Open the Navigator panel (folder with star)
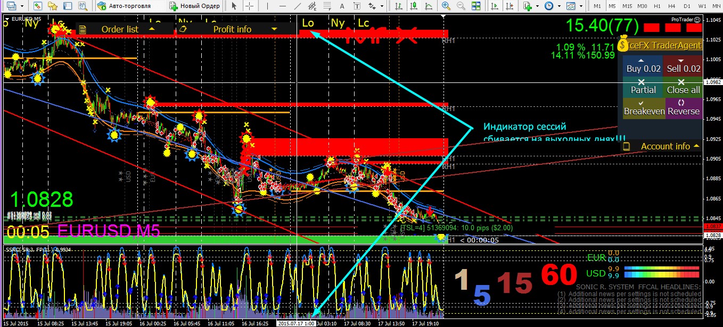723x327 pixels. (x=53, y=6)
